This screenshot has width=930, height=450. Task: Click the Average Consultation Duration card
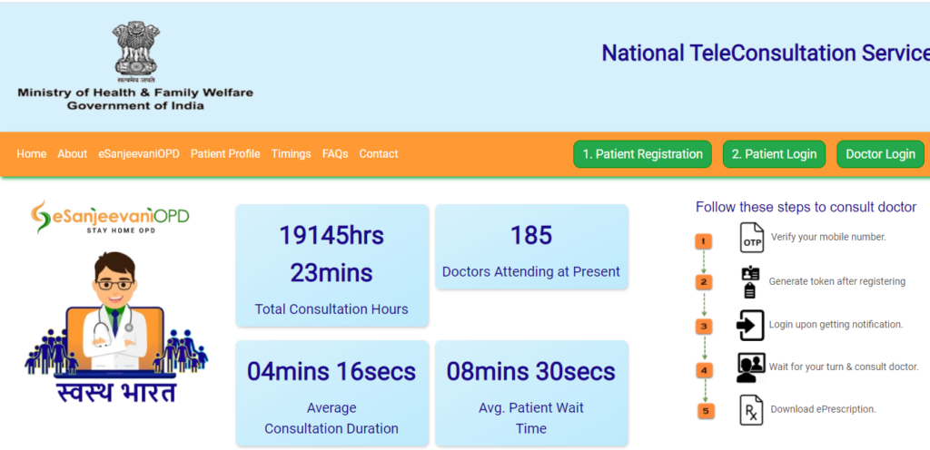[x=332, y=393]
